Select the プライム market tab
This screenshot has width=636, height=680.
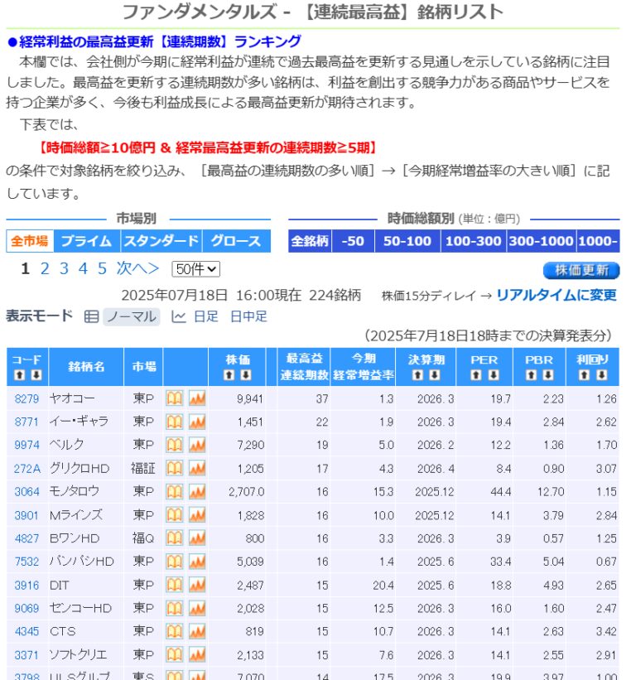click(x=86, y=241)
